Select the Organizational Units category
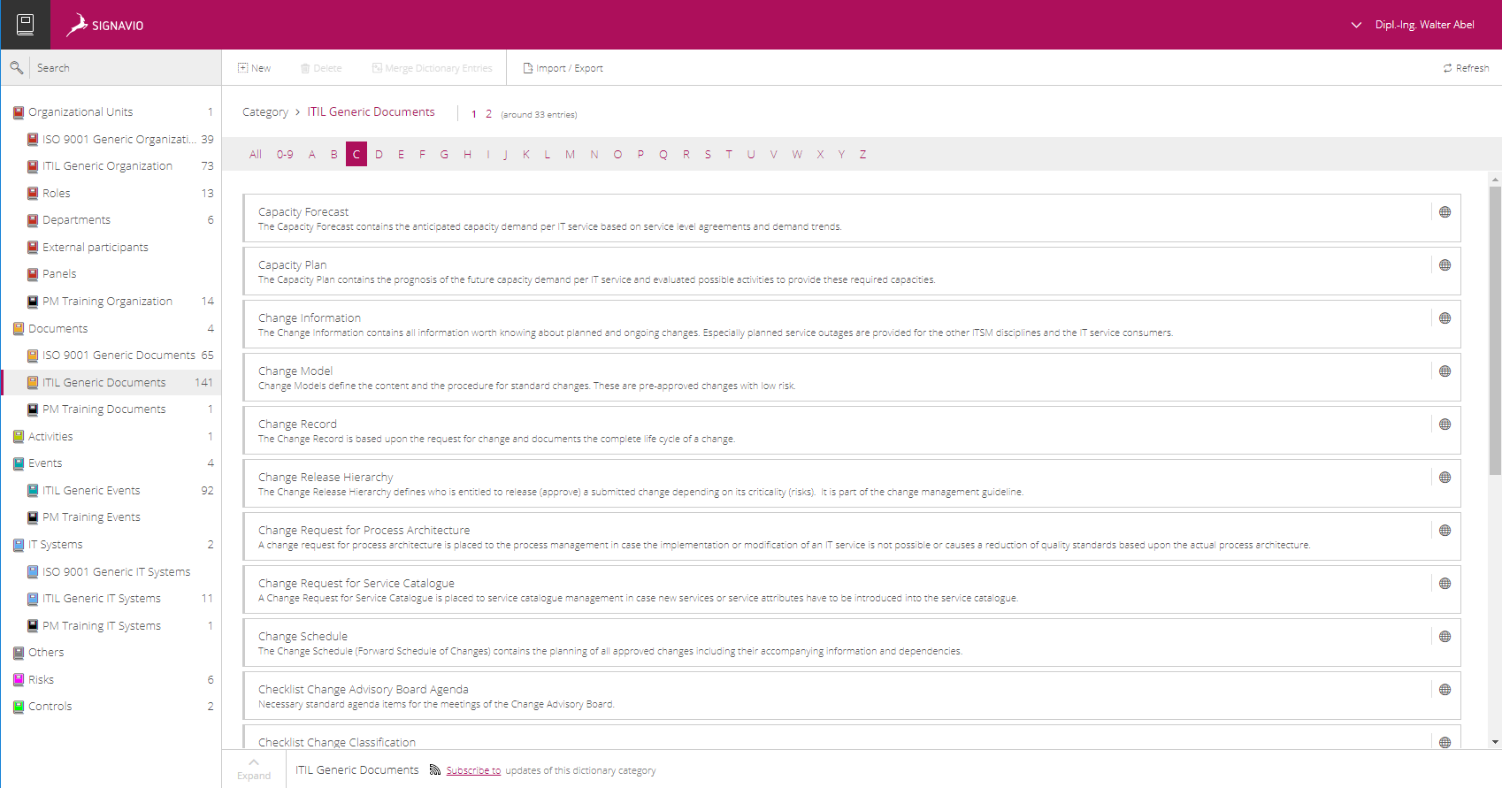The height and width of the screenshot is (788, 1502). (111, 111)
